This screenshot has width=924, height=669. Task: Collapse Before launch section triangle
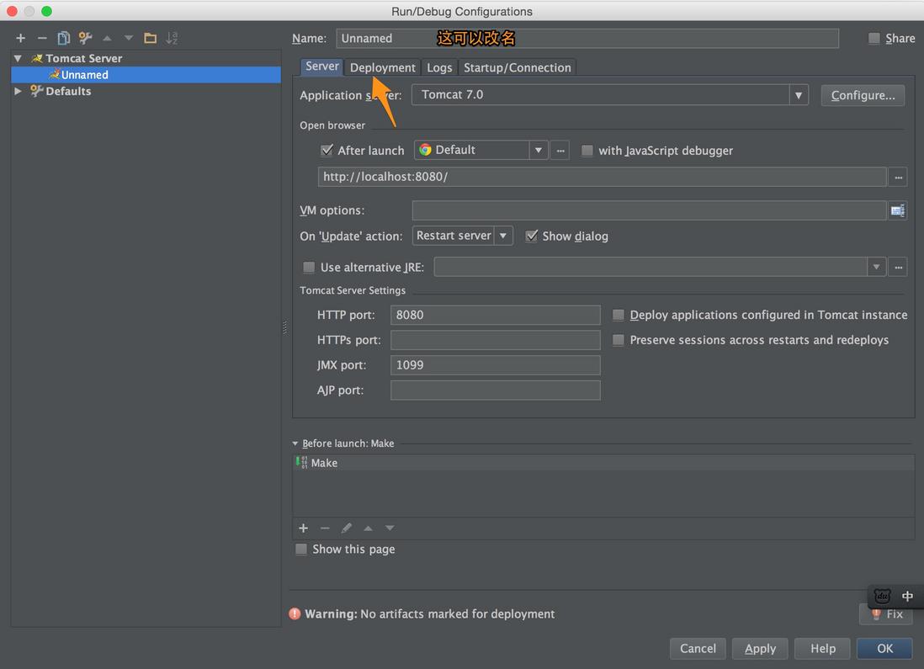295,443
